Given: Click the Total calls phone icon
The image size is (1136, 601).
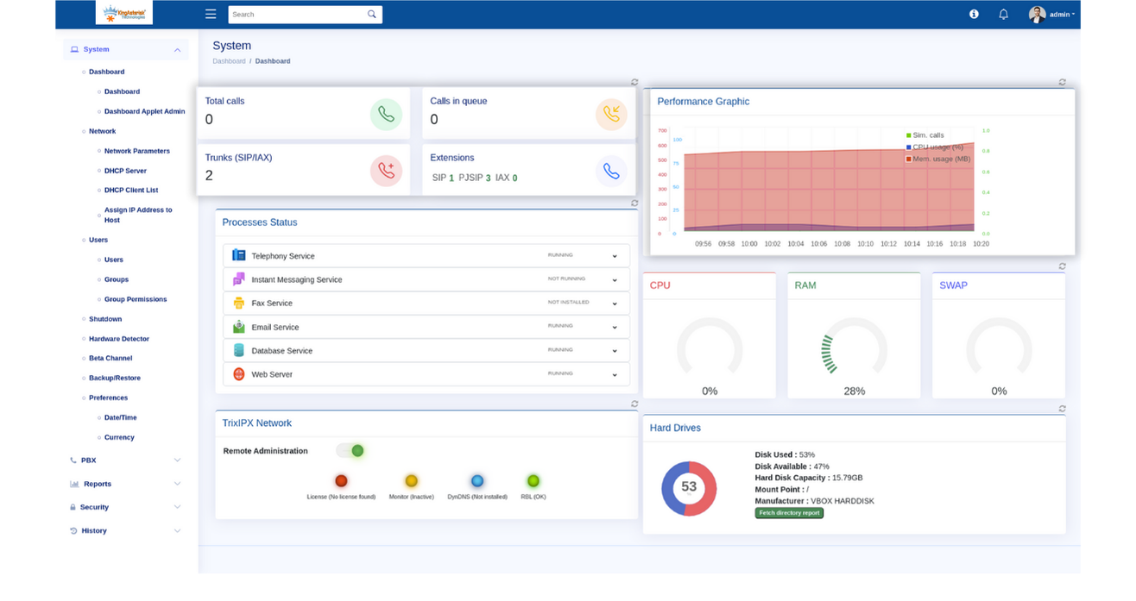Looking at the screenshot, I should pos(386,115).
